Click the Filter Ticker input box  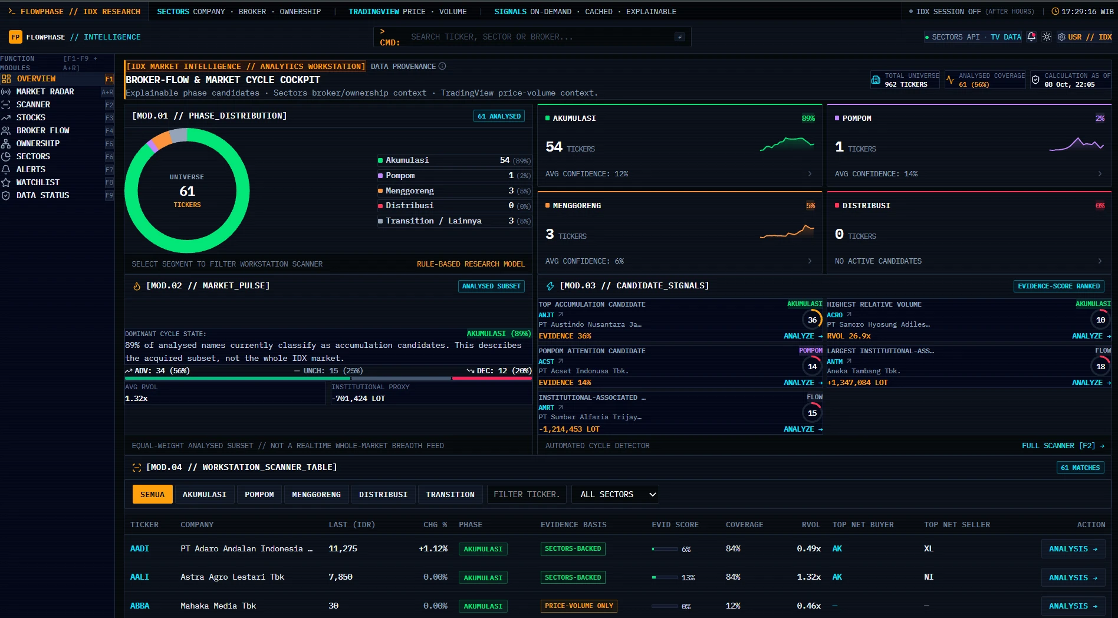coord(527,494)
